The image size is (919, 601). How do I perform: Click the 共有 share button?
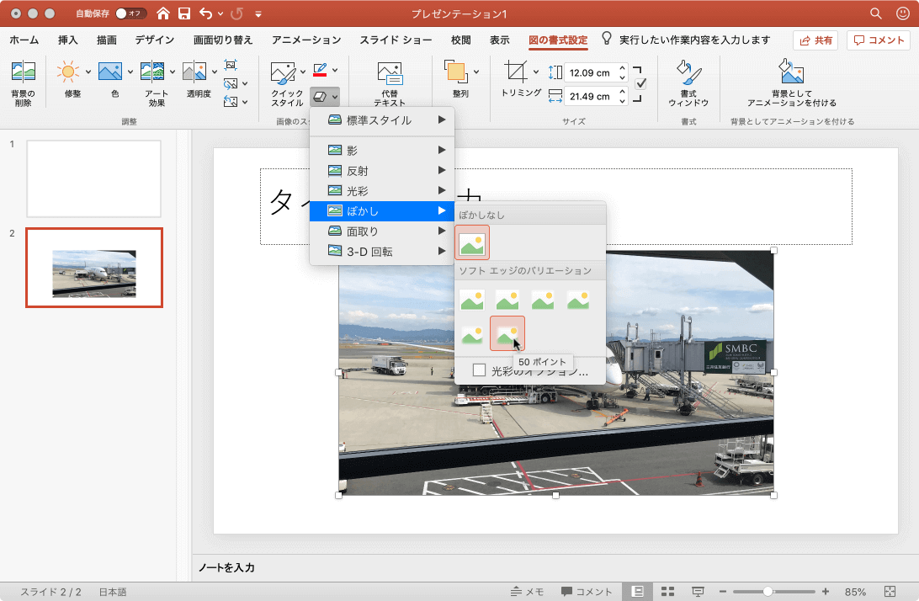815,40
